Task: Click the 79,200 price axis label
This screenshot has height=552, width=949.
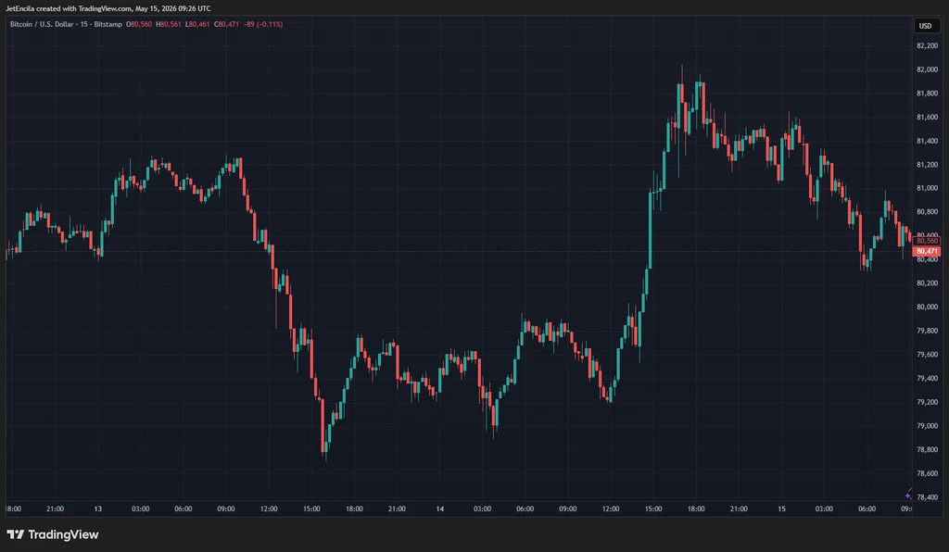Action: (x=927, y=402)
